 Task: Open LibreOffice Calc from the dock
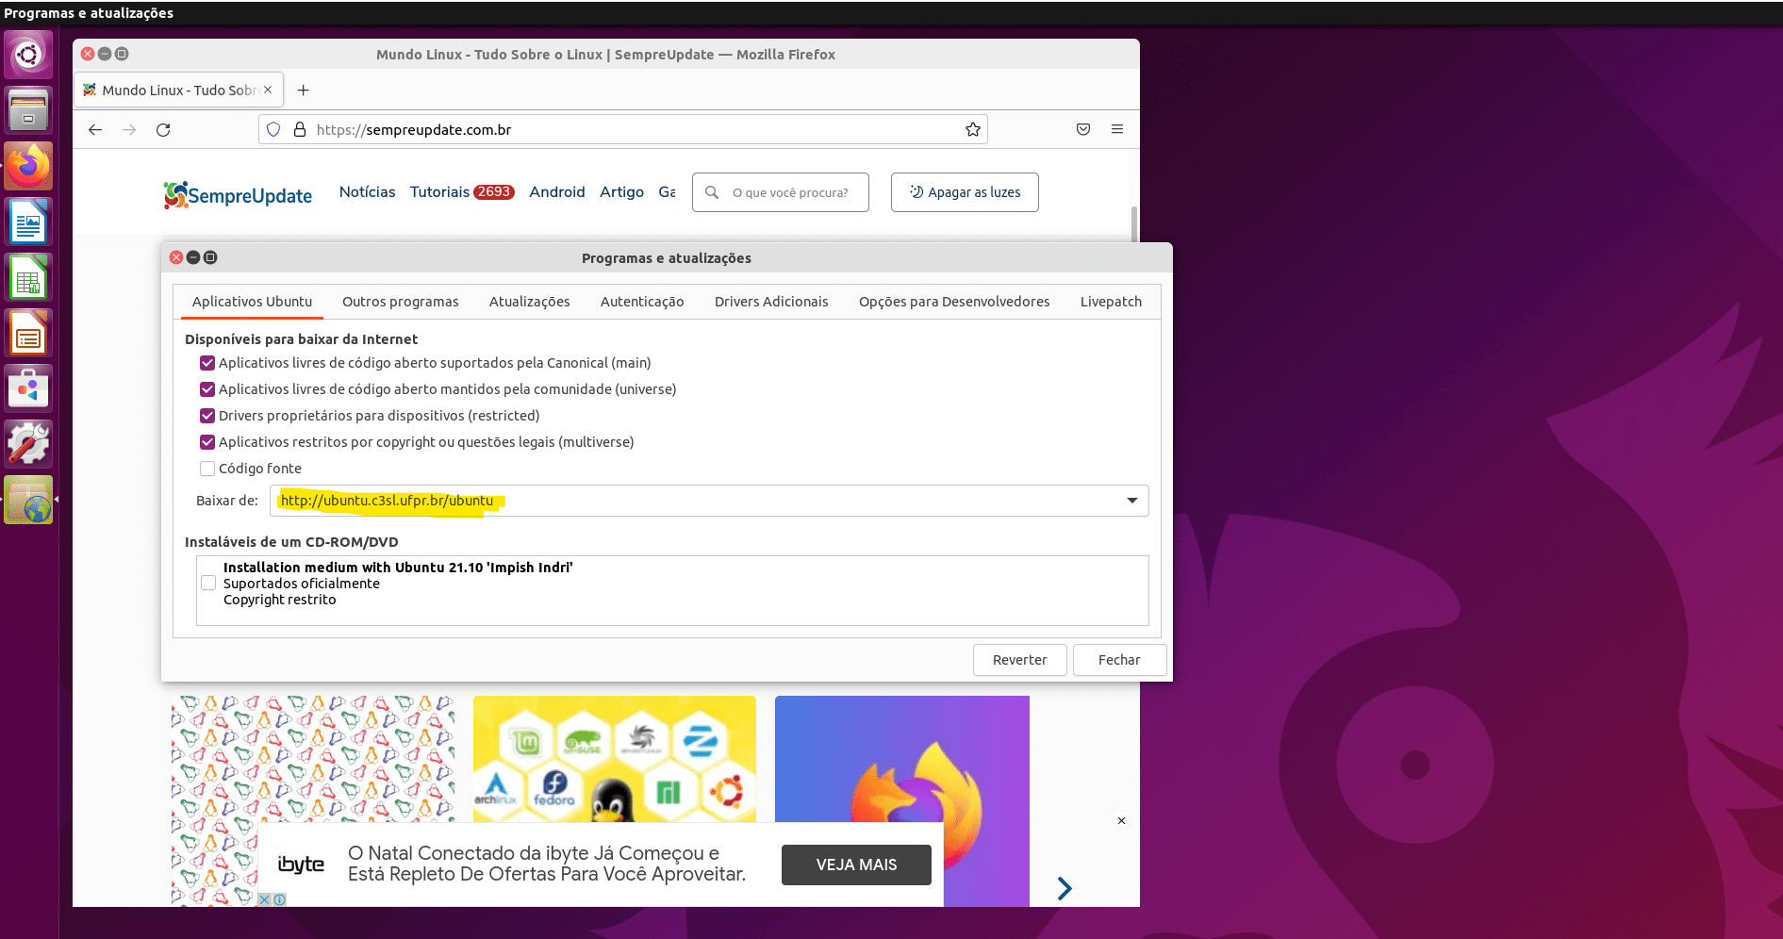(28, 278)
